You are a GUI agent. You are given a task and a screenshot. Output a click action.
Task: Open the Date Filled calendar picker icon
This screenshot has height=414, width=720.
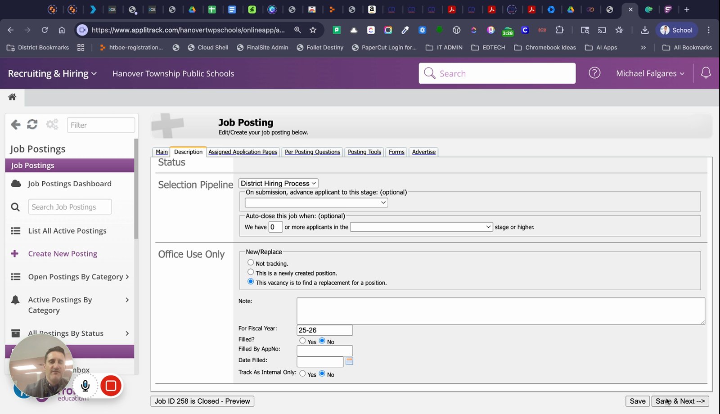pos(349,361)
